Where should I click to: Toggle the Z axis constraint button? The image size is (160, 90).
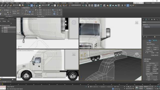pyautogui.click(x=128, y=5)
